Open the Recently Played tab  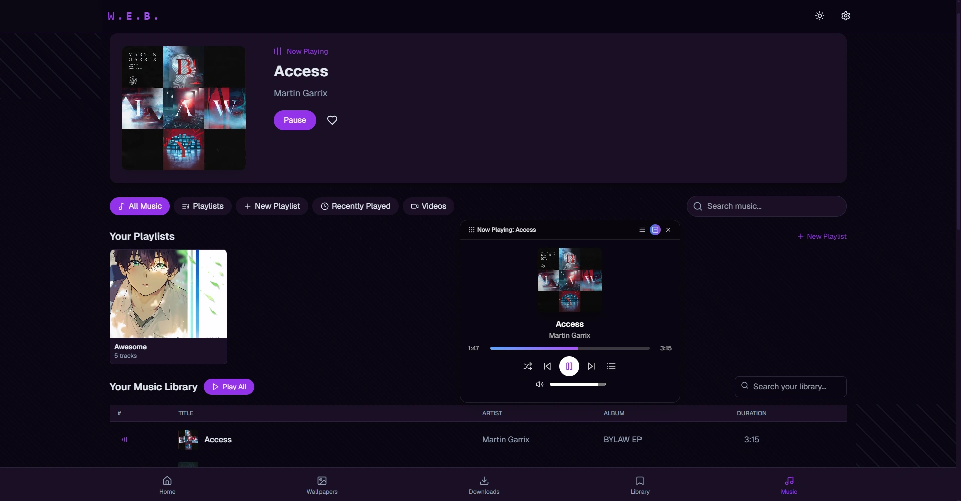tap(356, 206)
